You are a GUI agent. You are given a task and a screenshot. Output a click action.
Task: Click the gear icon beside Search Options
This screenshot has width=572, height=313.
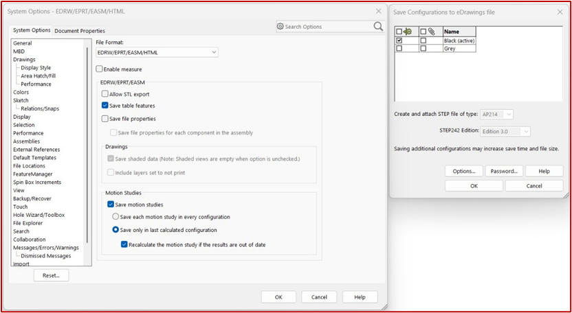[x=280, y=27]
